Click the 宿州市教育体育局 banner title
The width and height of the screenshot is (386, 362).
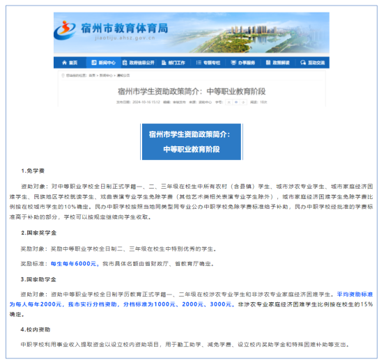tap(125, 29)
